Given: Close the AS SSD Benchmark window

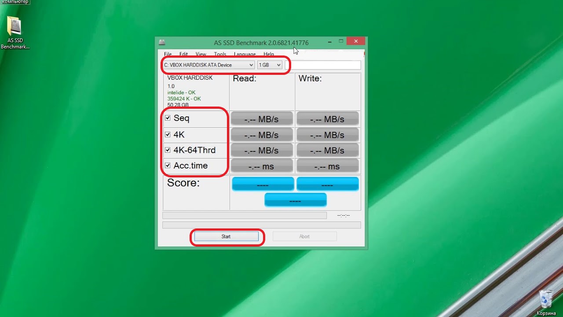Looking at the screenshot, I should point(356,41).
